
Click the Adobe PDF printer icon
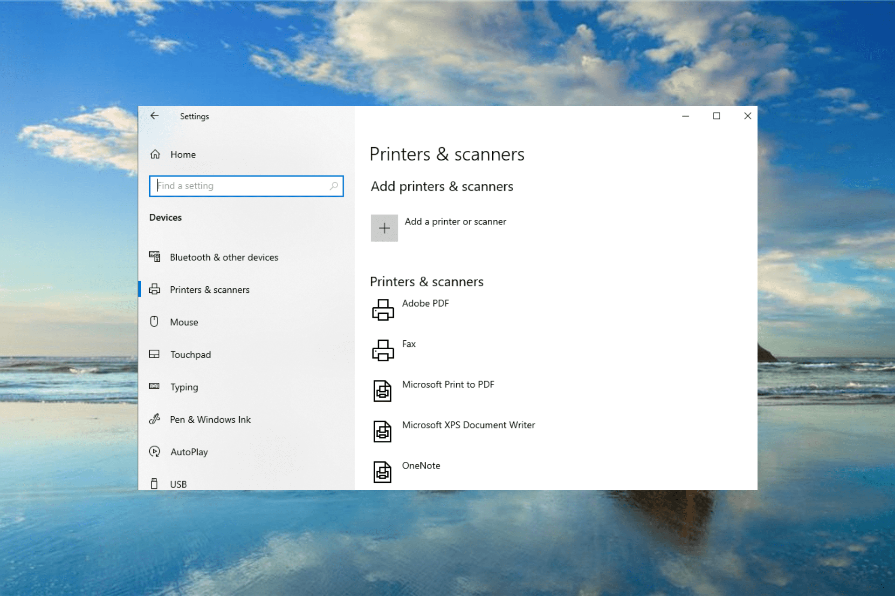(383, 310)
